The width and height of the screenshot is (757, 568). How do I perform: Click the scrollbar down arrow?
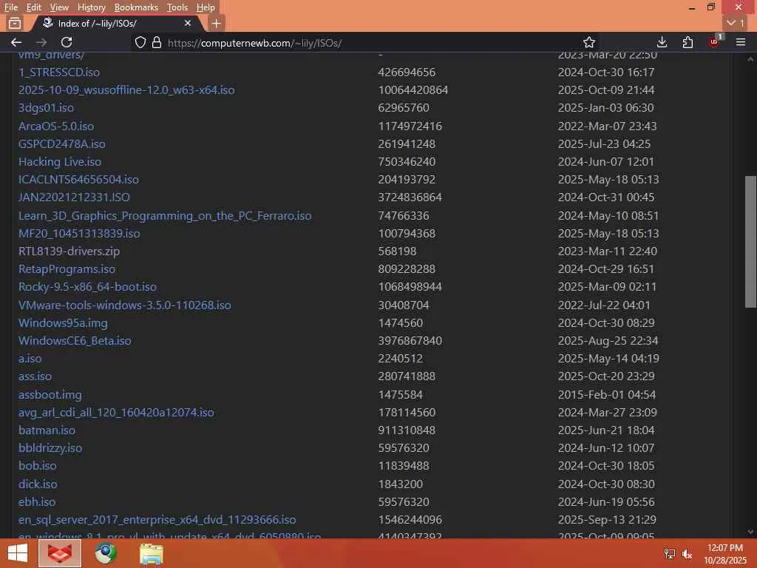[750, 531]
